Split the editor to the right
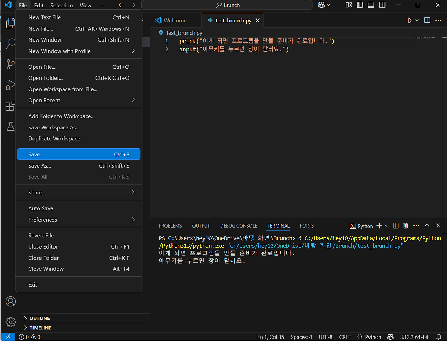 point(427,21)
